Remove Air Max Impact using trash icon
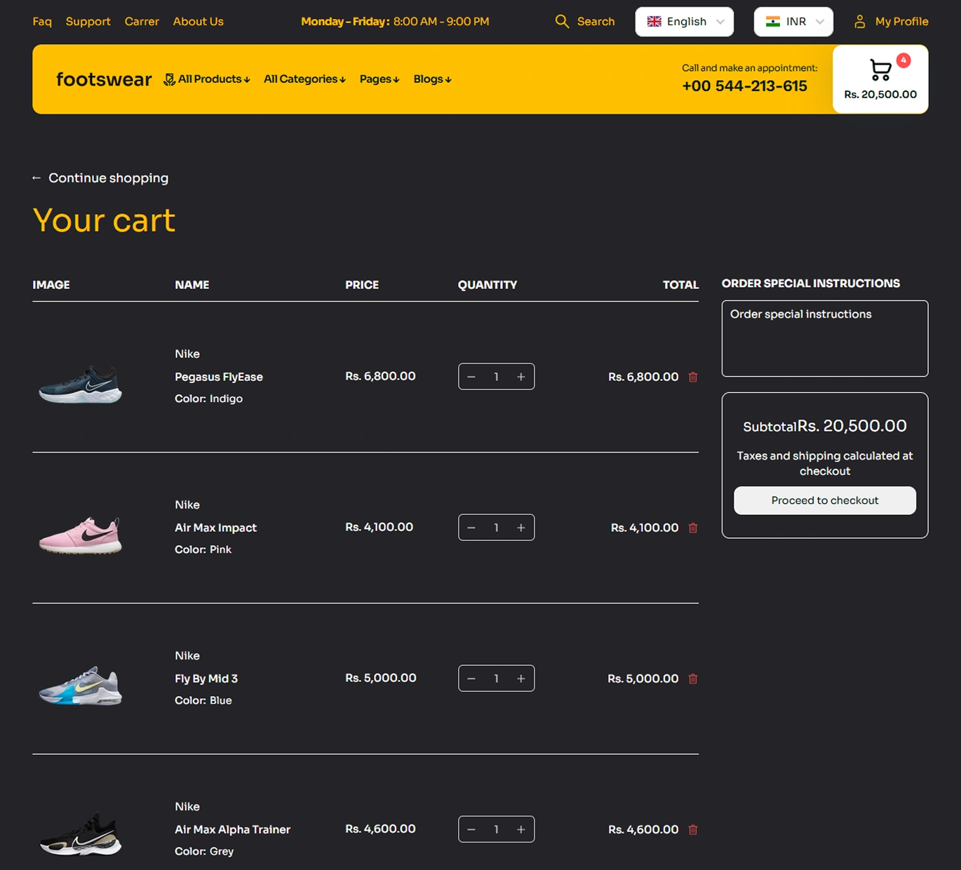 (693, 528)
